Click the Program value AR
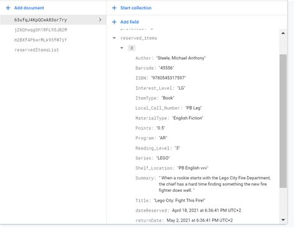 click(163, 138)
